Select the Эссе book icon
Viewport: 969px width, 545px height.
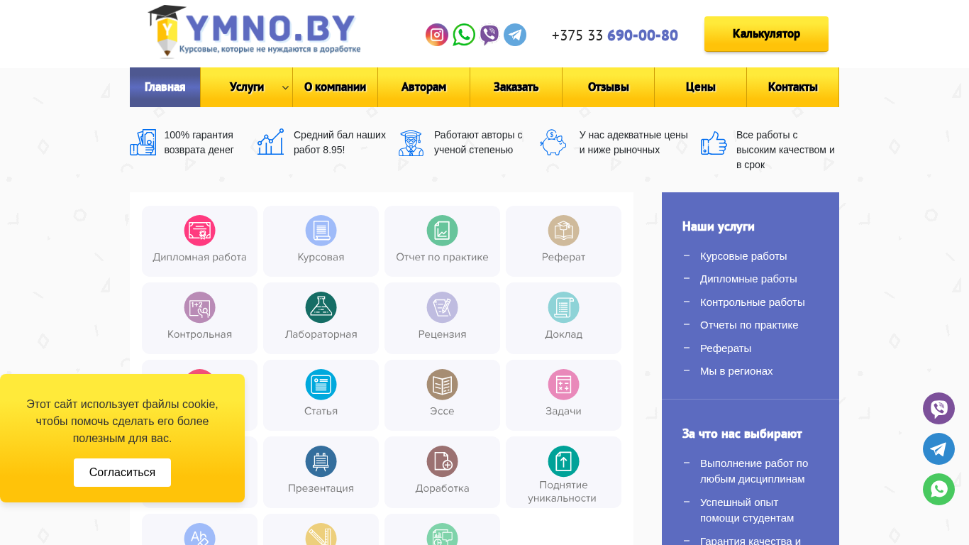pos(443,385)
